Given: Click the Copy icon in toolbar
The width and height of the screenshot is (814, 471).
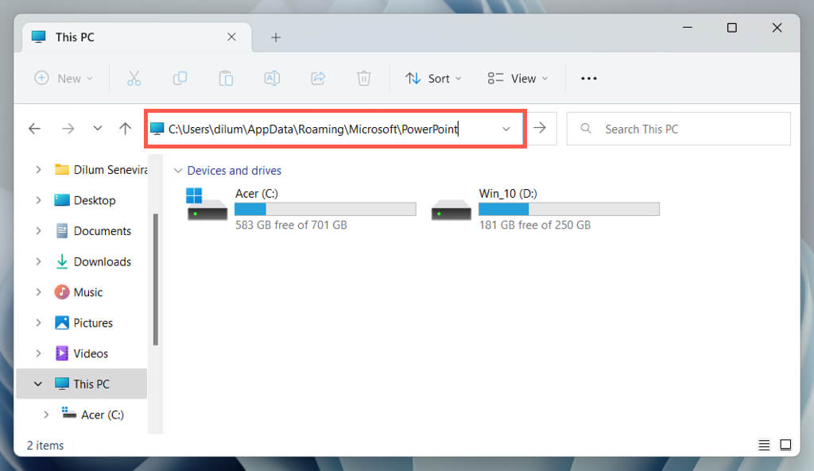Looking at the screenshot, I should point(180,79).
